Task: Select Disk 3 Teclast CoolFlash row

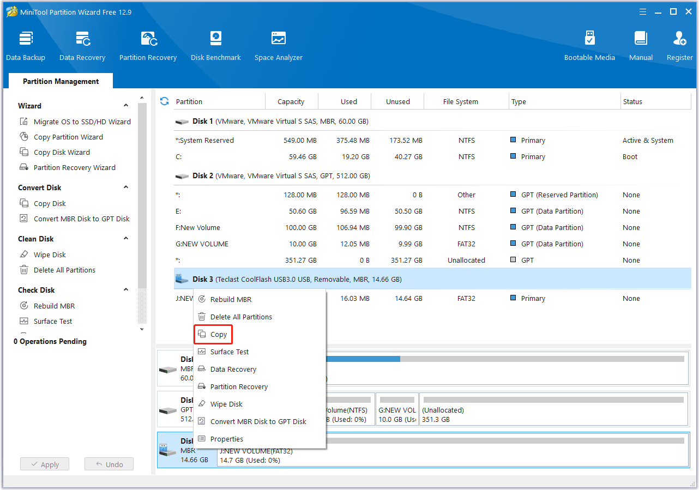Action: [x=432, y=279]
